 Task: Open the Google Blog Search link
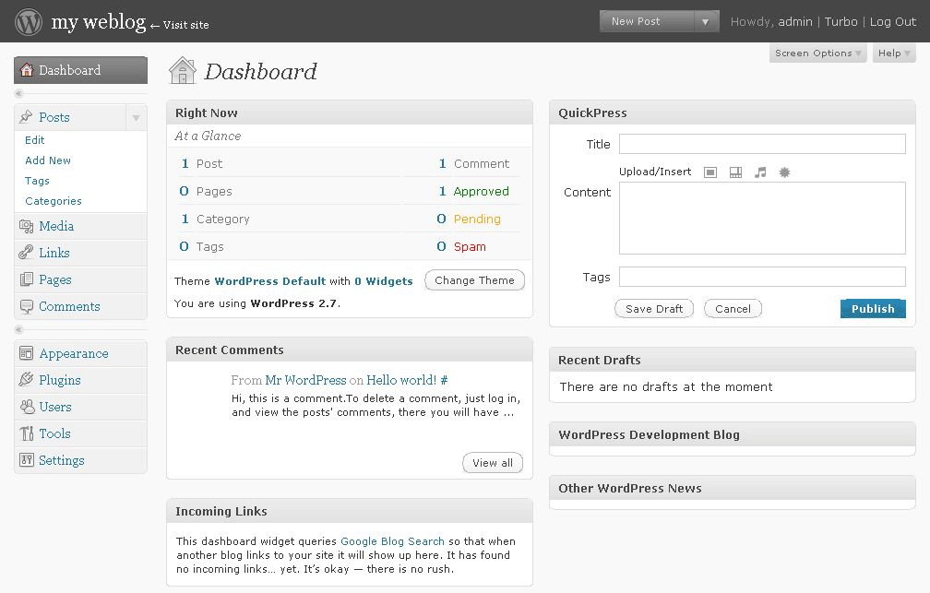click(x=393, y=541)
